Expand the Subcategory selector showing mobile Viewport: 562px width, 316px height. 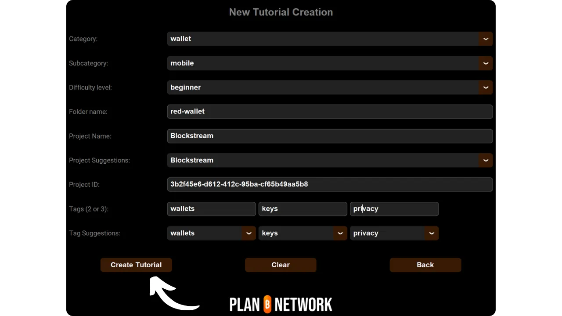(486, 63)
